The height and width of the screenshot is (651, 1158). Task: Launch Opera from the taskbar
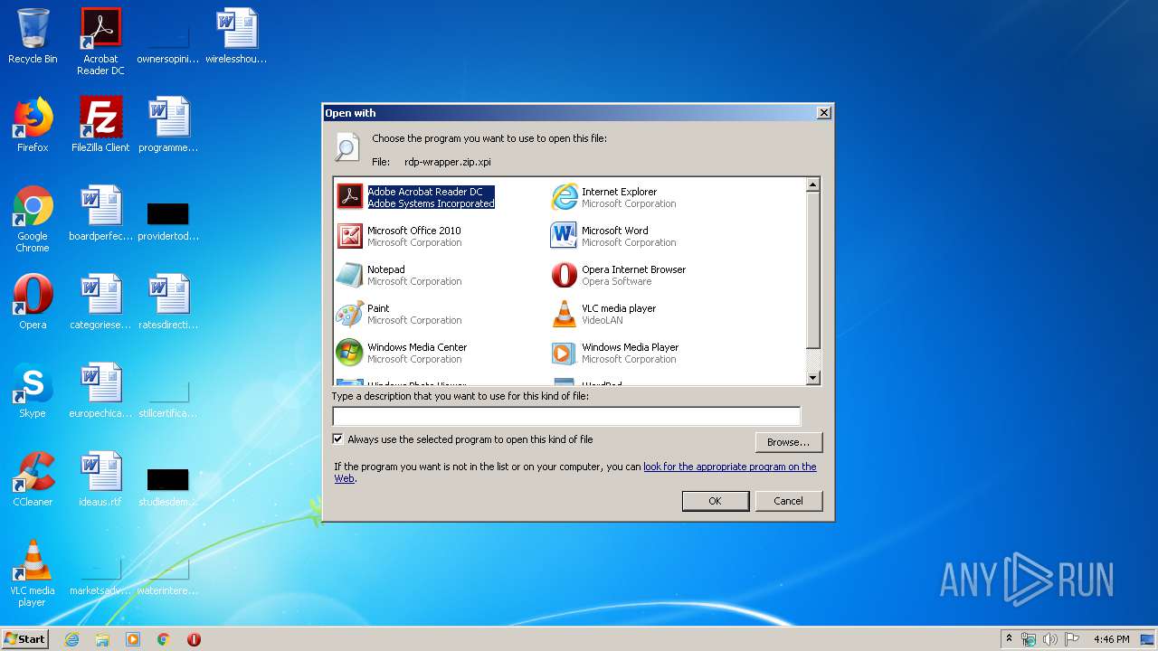194,639
